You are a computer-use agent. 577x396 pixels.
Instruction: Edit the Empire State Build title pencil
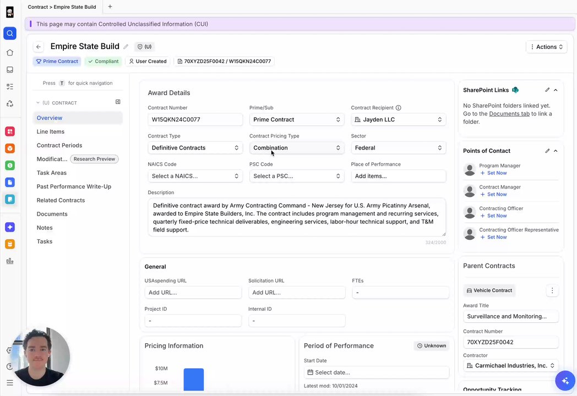[126, 47]
